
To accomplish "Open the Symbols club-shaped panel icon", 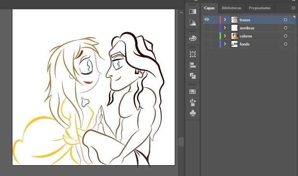I will pyautogui.click(x=193, y=113).
